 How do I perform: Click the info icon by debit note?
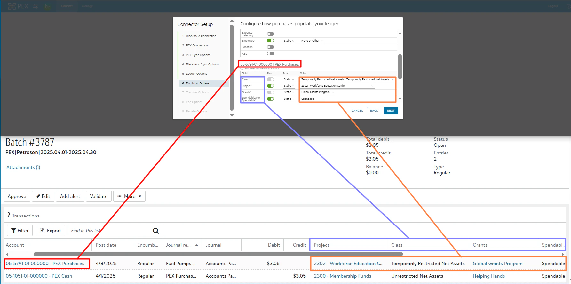(x=242, y=68)
